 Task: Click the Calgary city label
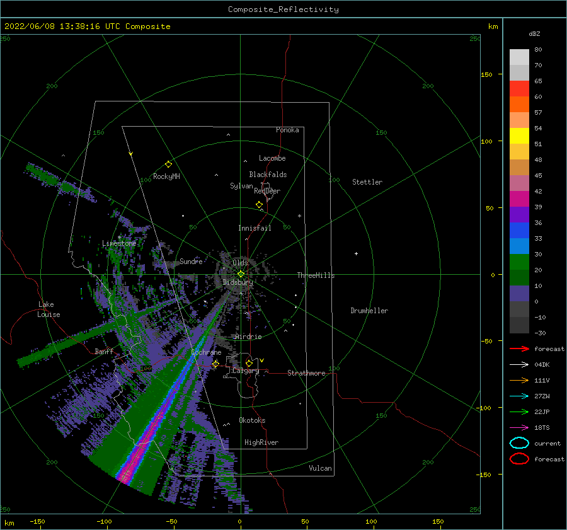246,371
